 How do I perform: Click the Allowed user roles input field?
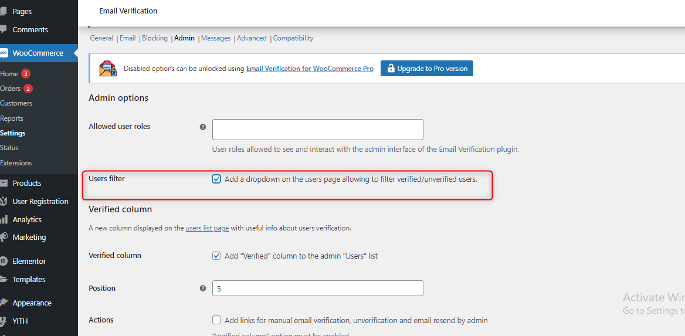pos(318,130)
